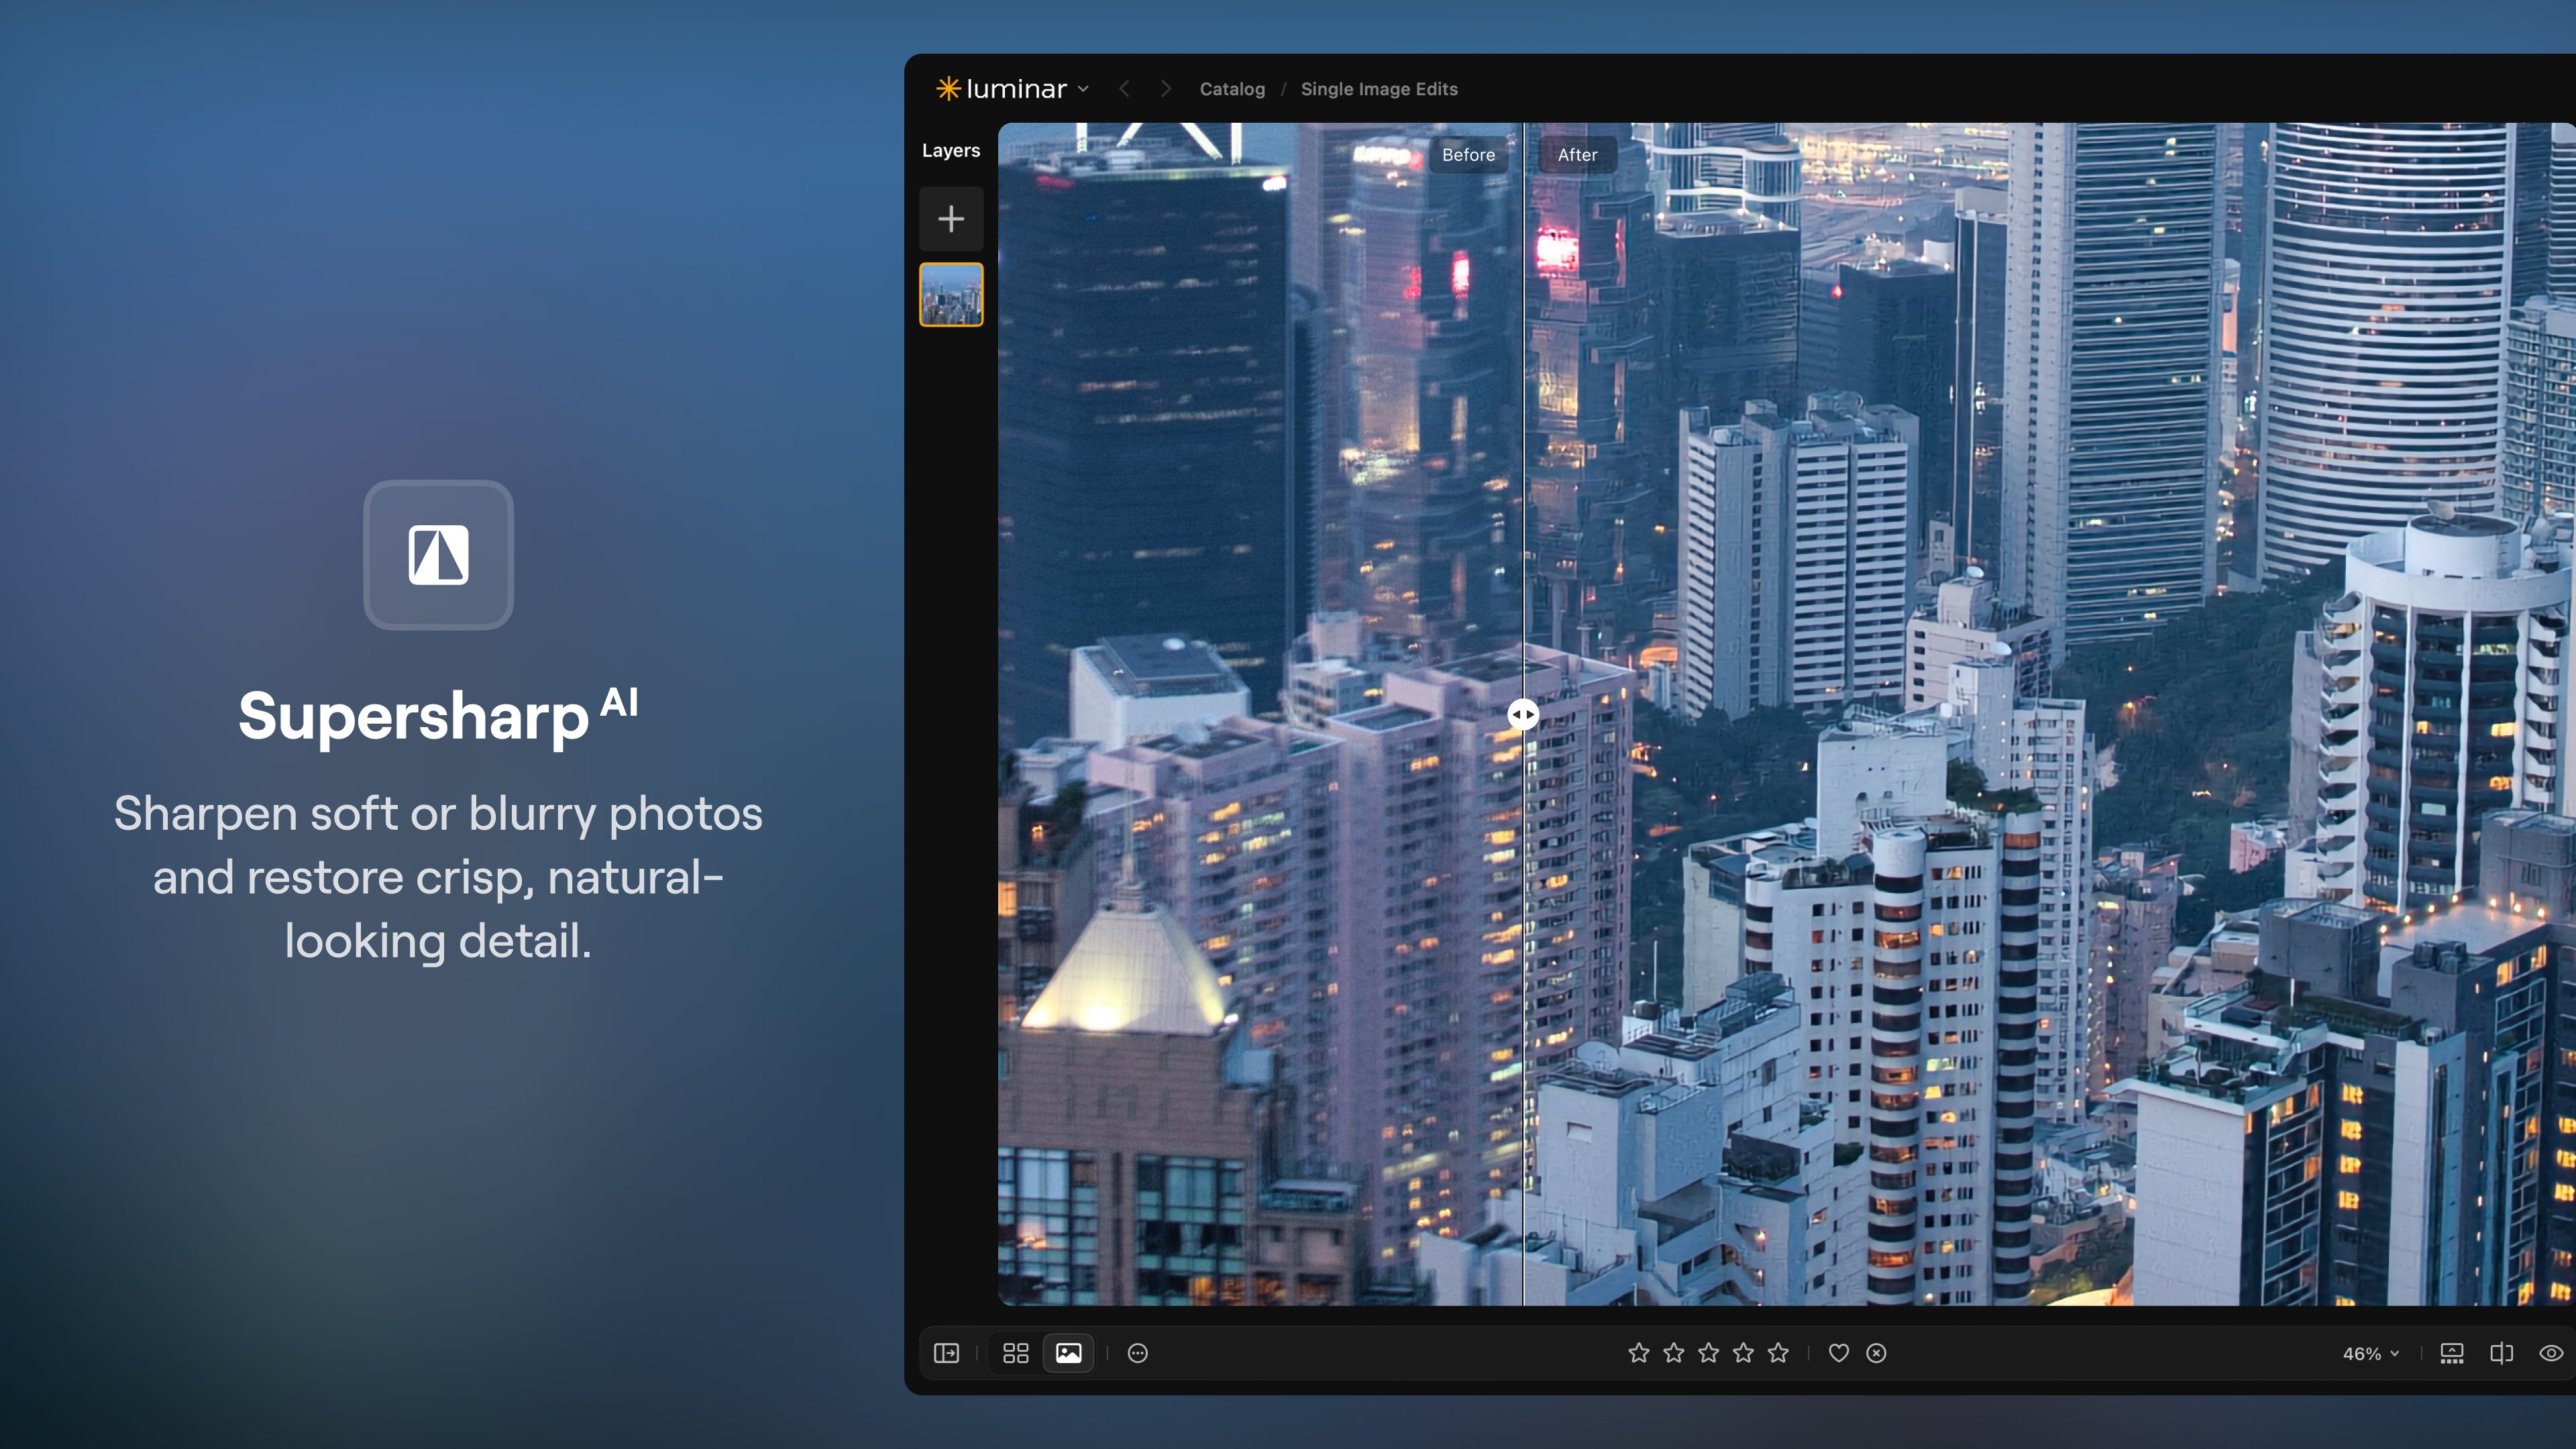Open the Catalog breadcrumb
Image resolution: width=2576 pixels, height=1449 pixels.
1232,89
